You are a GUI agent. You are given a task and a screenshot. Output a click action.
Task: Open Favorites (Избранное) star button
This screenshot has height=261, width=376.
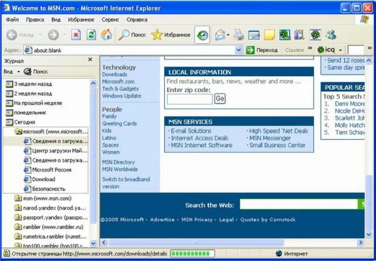[171, 35]
